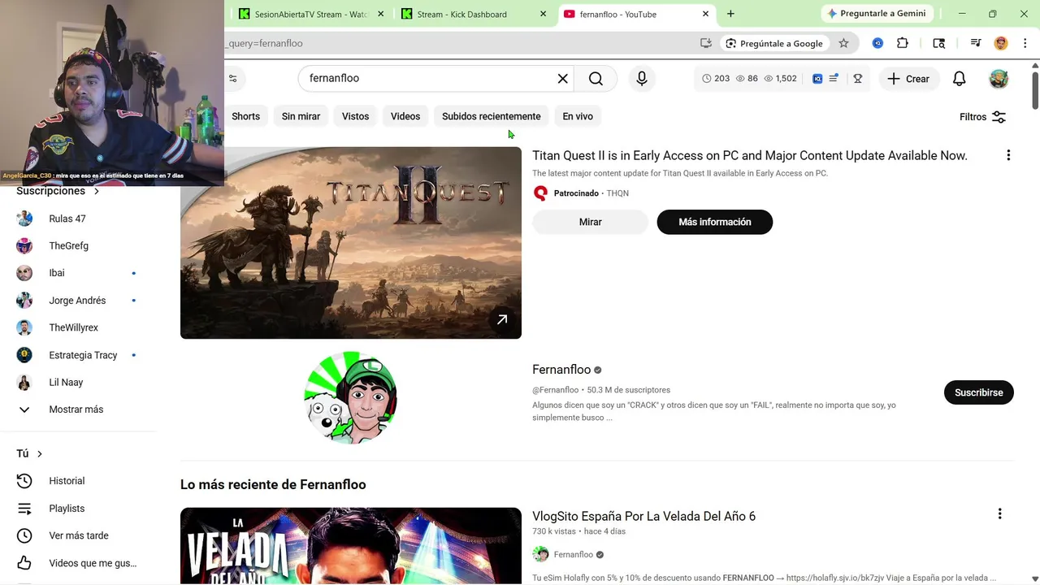This screenshot has width=1040, height=585.
Task: Open Filtros search filters
Action: pos(983,117)
